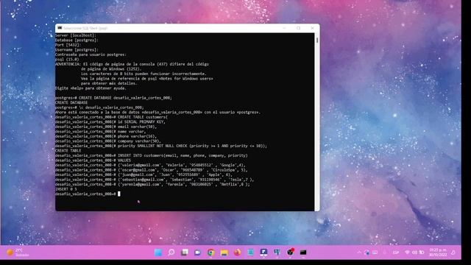Click the 'CREATE TABLE' output line
This screenshot has height=265, width=471.
coord(68,150)
